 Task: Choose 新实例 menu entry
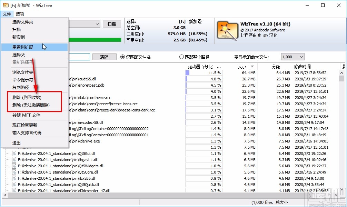(34, 37)
